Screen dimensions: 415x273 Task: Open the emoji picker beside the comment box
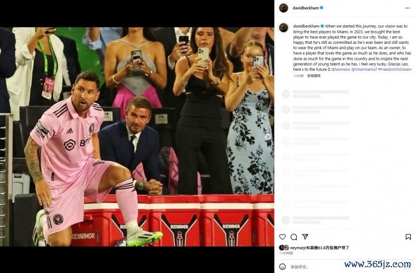point(282,267)
